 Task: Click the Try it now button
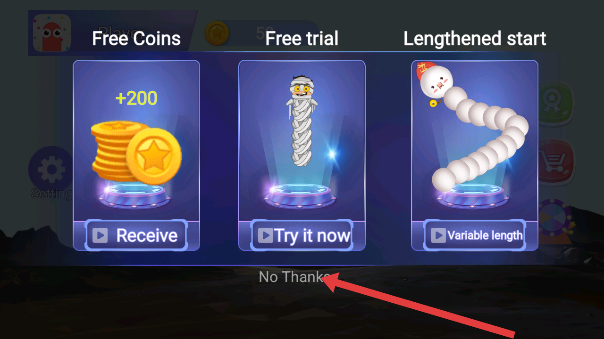point(302,235)
